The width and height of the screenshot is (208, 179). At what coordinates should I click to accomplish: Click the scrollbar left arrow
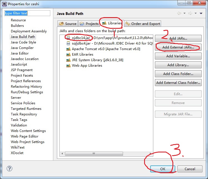click(x=62, y=154)
